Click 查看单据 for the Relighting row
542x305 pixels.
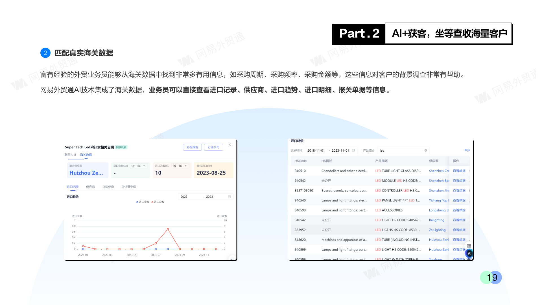click(x=459, y=220)
